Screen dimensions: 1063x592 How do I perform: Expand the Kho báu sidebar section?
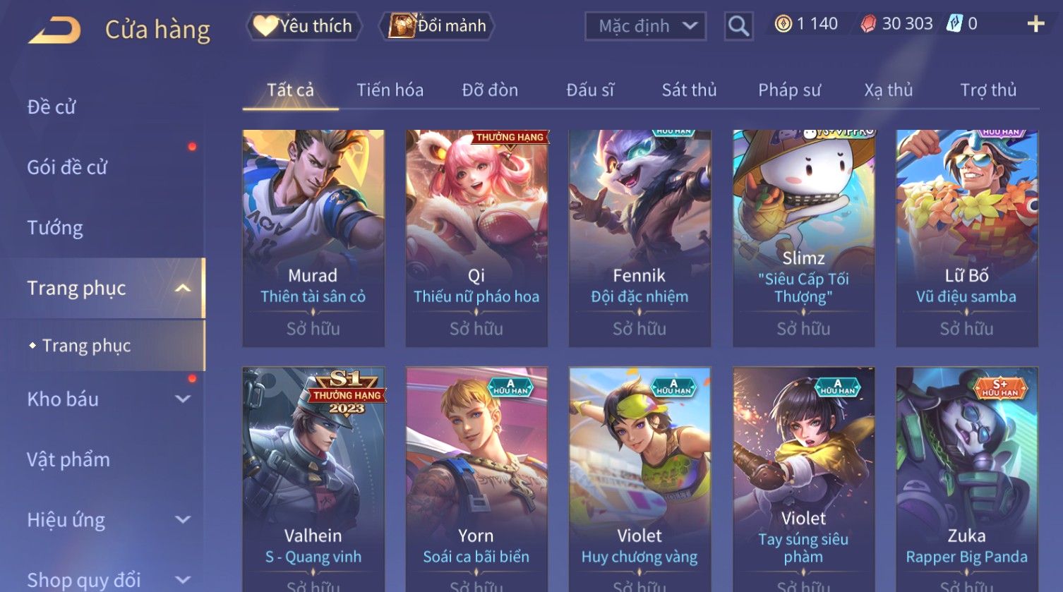pos(182,399)
